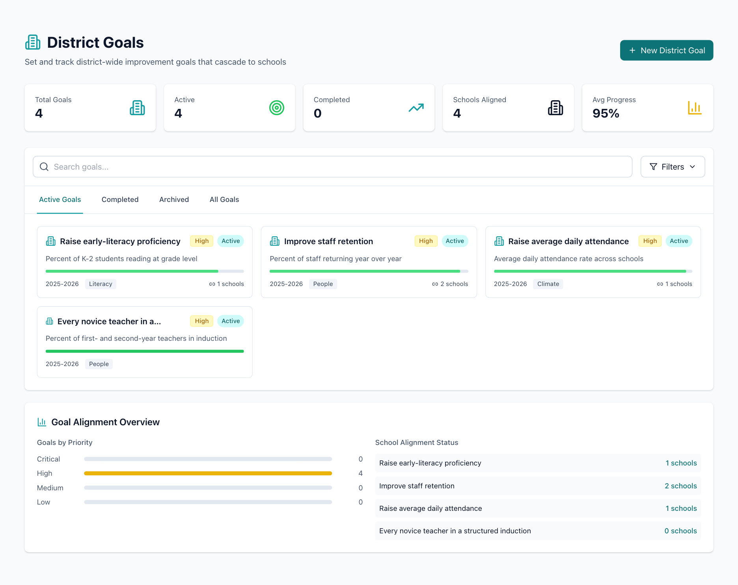This screenshot has height=585, width=738.
Task: Click the Total Goals building icon
Action: pyautogui.click(x=138, y=108)
